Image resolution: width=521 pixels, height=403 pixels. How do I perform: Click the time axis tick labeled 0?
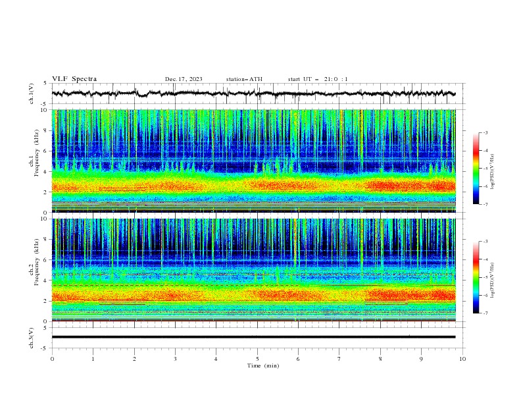click(x=52, y=359)
